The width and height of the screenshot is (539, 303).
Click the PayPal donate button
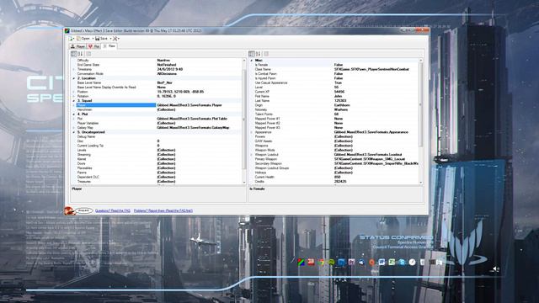click(84, 210)
